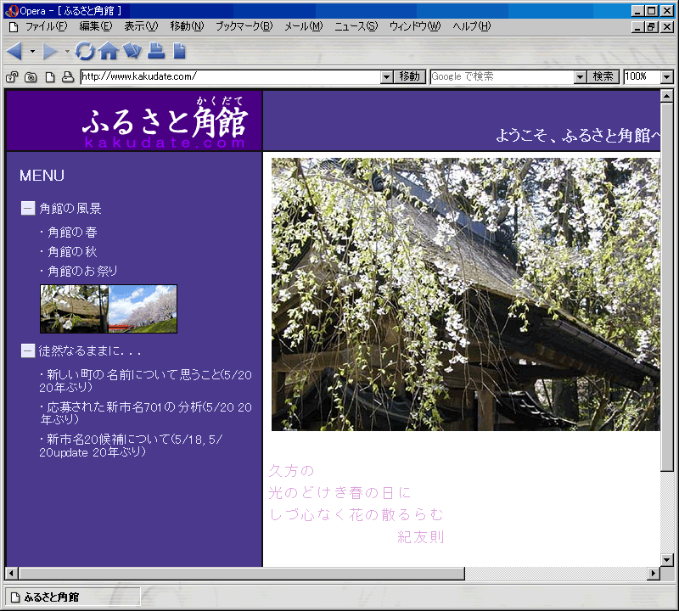
Task: Click the 紀友則 poem attribution text
Action: point(420,537)
